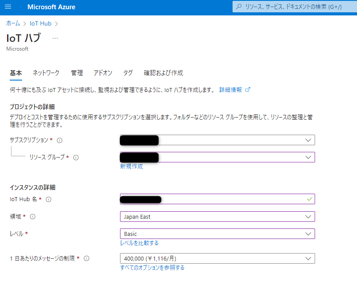
Task: Switch to the ネットワーク tab
Action: click(x=46, y=73)
